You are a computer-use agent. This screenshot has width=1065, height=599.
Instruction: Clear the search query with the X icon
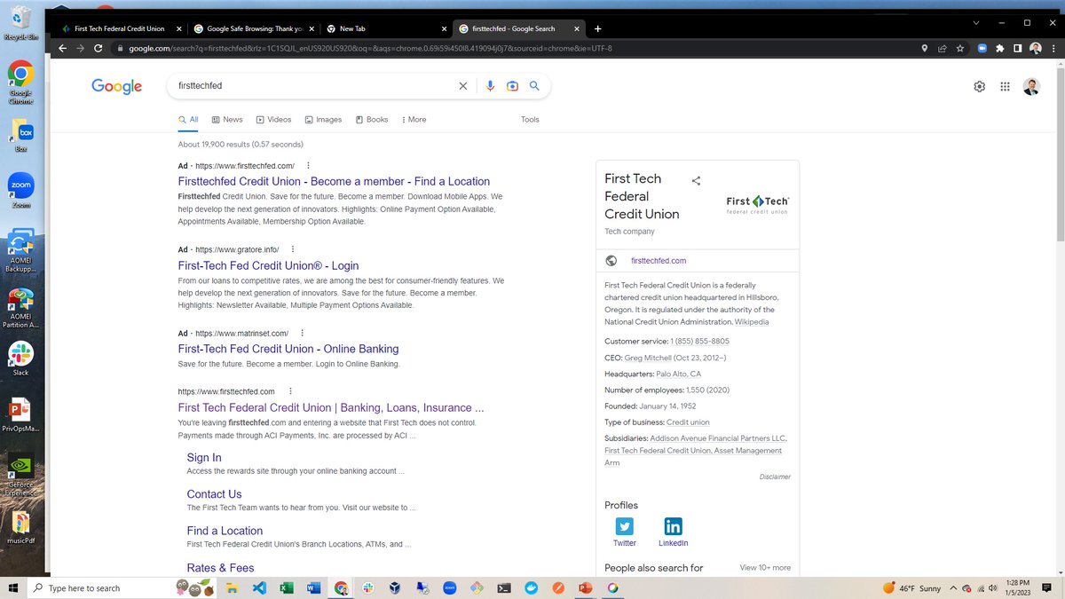[x=462, y=86]
